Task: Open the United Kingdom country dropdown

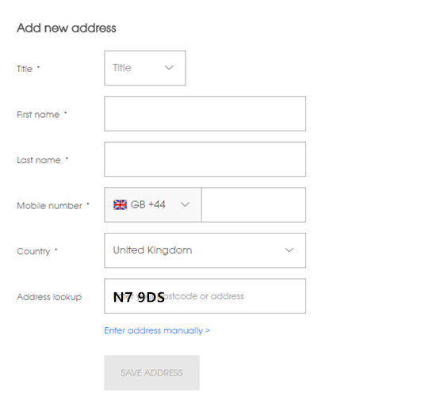Action: 205,250
